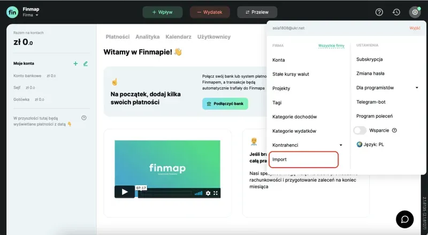428x235 pixels.
Task: Open the chat bubble support widget
Action: pyautogui.click(x=405, y=219)
